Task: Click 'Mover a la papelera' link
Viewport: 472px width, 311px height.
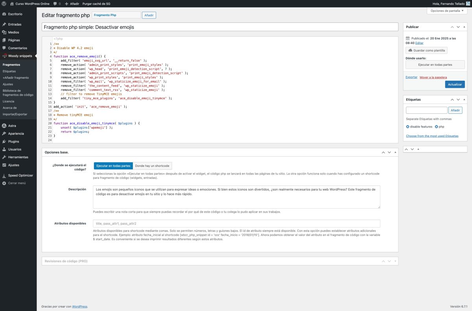Action: click(433, 77)
